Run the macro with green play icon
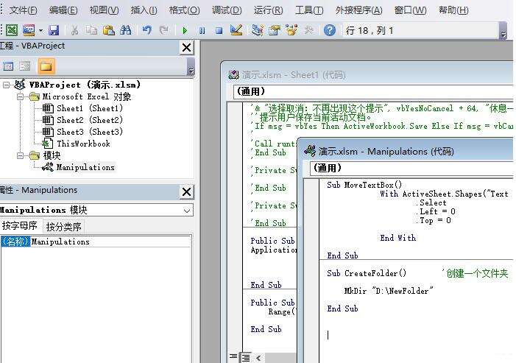The height and width of the screenshot is (363, 516). click(x=185, y=31)
